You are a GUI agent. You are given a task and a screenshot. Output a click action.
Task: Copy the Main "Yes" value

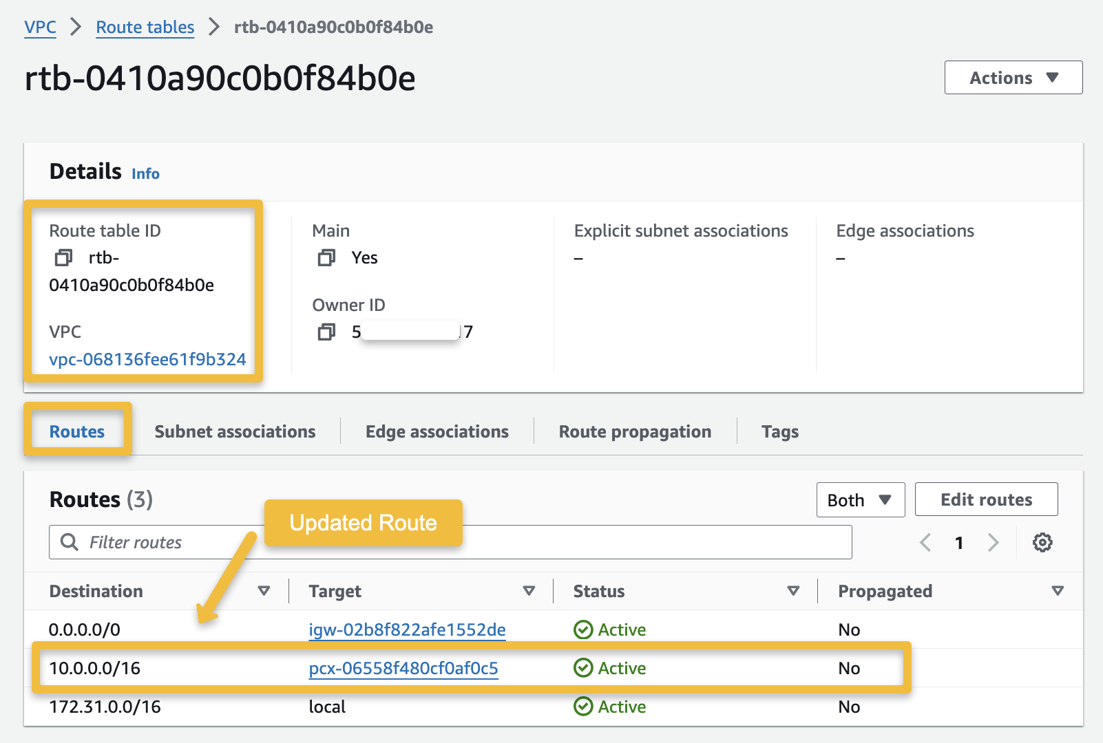tap(326, 258)
